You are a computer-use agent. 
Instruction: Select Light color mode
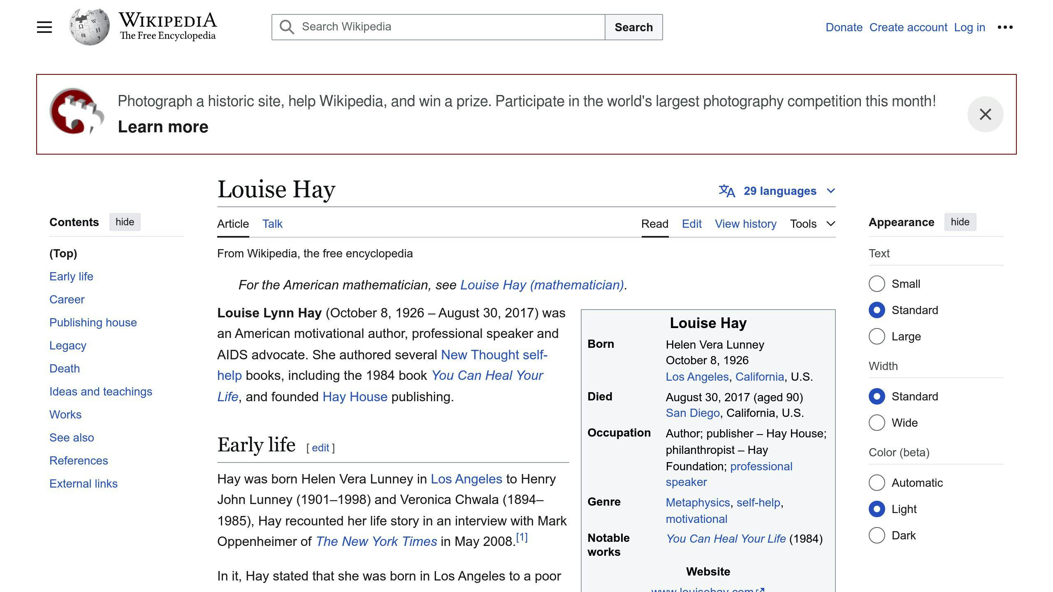point(877,509)
